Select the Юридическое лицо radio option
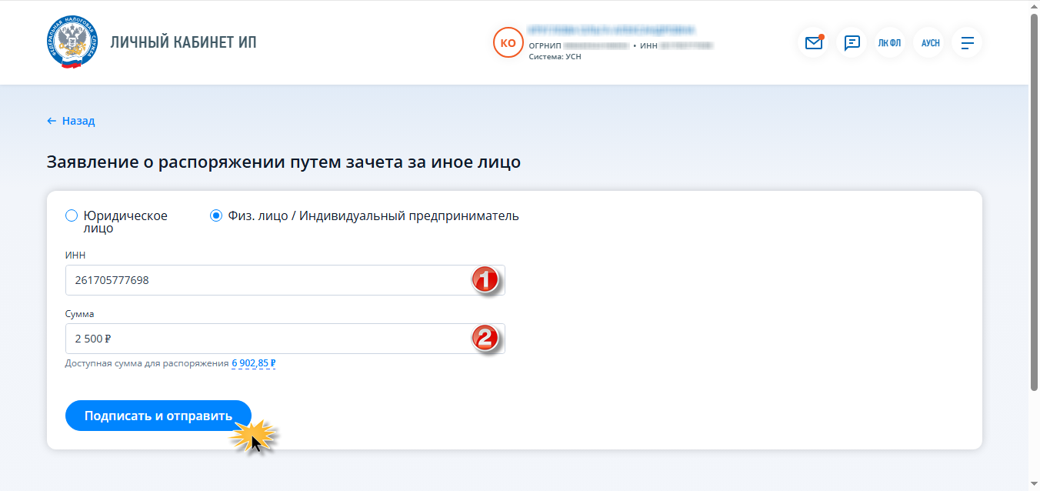This screenshot has width=1040, height=491. pyautogui.click(x=72, y=215)
